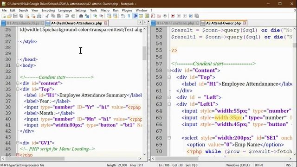Collapse the body fold at line 31
Viewport: 297px width, 167px height.
(18, 65)
